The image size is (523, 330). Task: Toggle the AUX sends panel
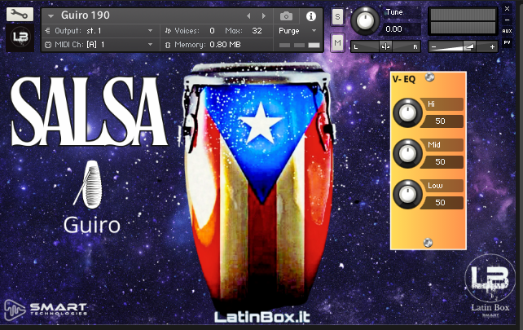click(x=507, y=31)
